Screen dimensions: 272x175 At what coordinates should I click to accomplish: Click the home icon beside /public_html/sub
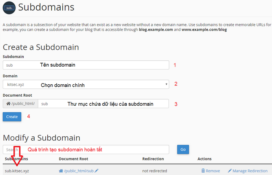point(61,171)
